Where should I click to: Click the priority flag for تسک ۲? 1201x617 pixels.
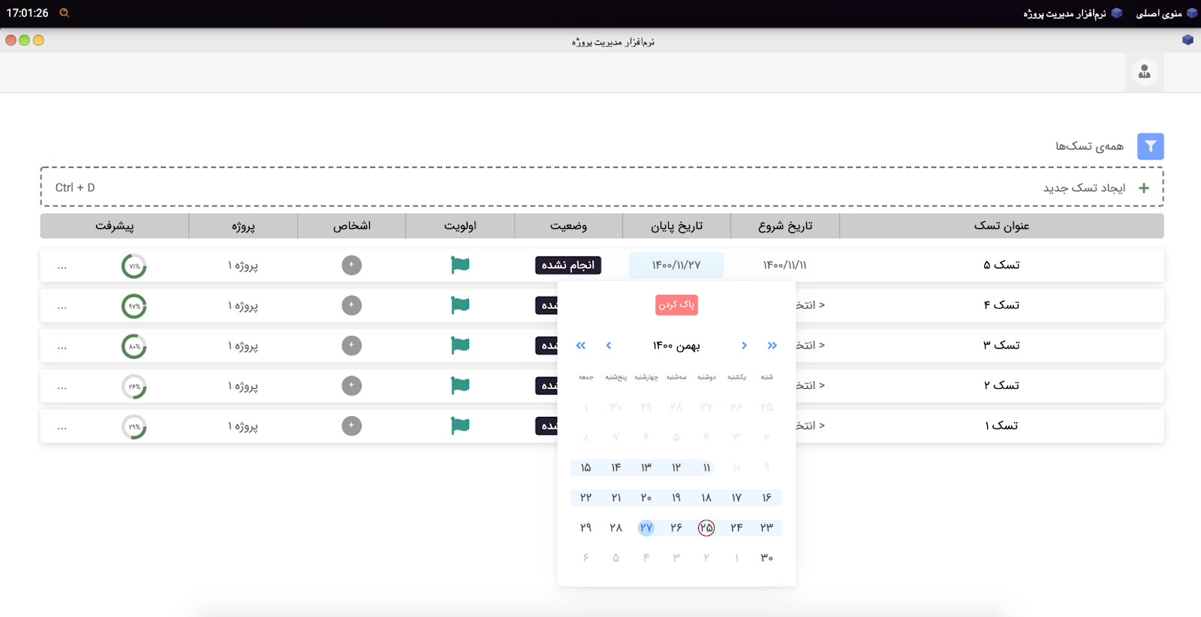tap(460, 385)
